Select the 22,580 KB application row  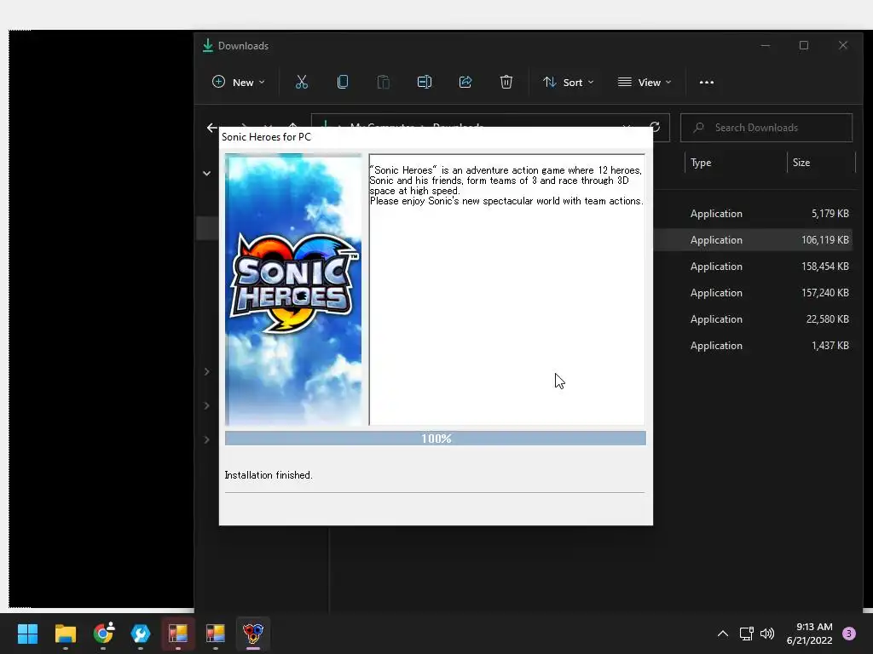click(755, 319)
